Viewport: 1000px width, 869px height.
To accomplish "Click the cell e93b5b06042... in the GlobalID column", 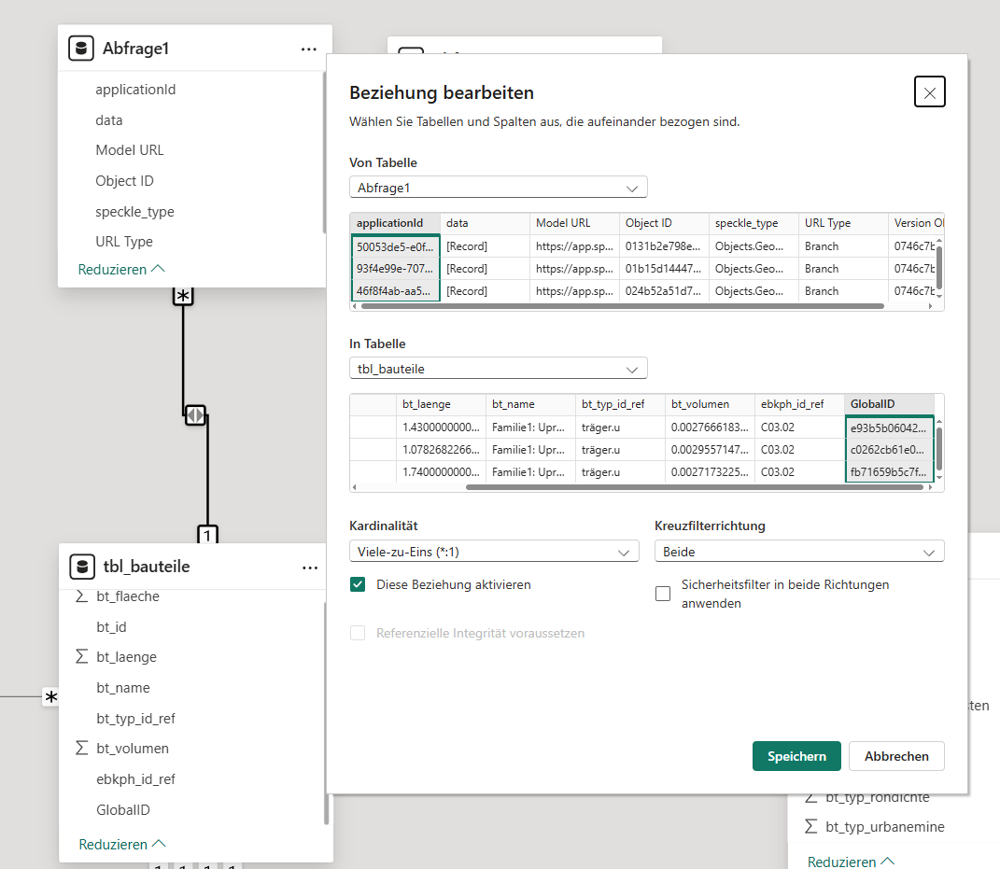I will (889, 427).
